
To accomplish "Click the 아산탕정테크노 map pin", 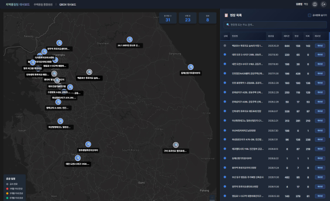I will click(60, 121).
